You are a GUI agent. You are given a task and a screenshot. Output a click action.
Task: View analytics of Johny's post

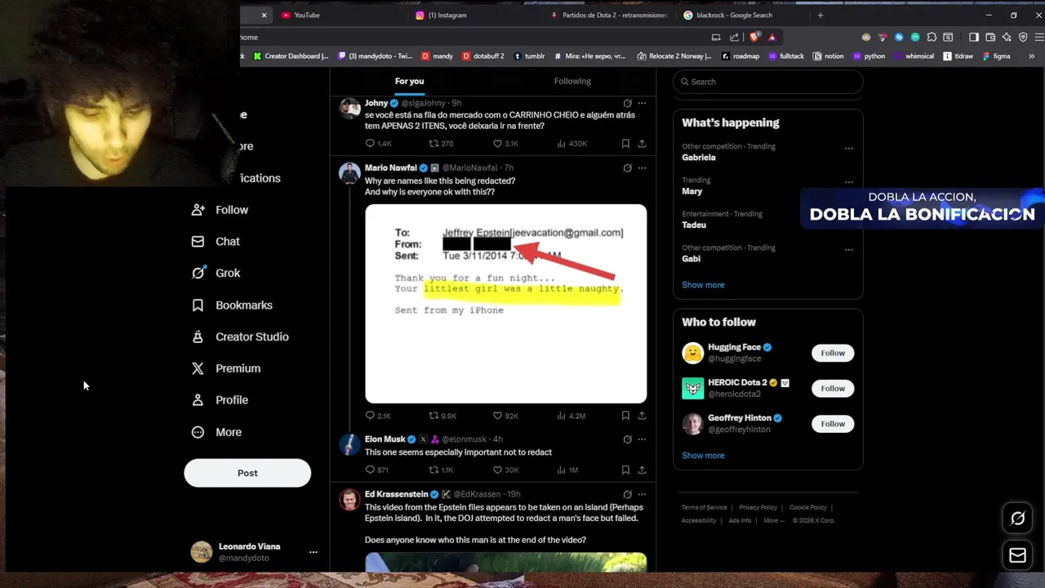click(571, 144)
